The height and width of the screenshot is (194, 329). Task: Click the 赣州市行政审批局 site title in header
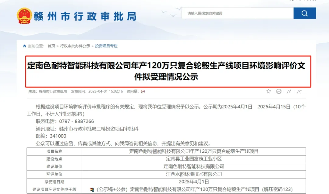(85, 16)
